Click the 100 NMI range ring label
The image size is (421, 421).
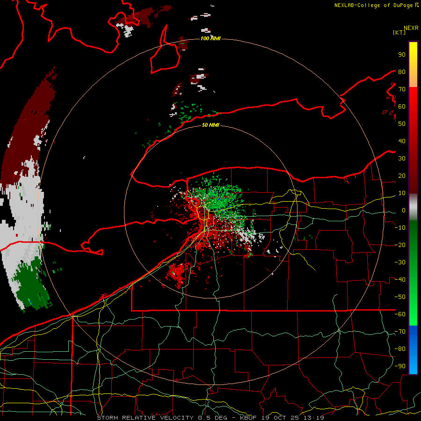click(210, 38)
